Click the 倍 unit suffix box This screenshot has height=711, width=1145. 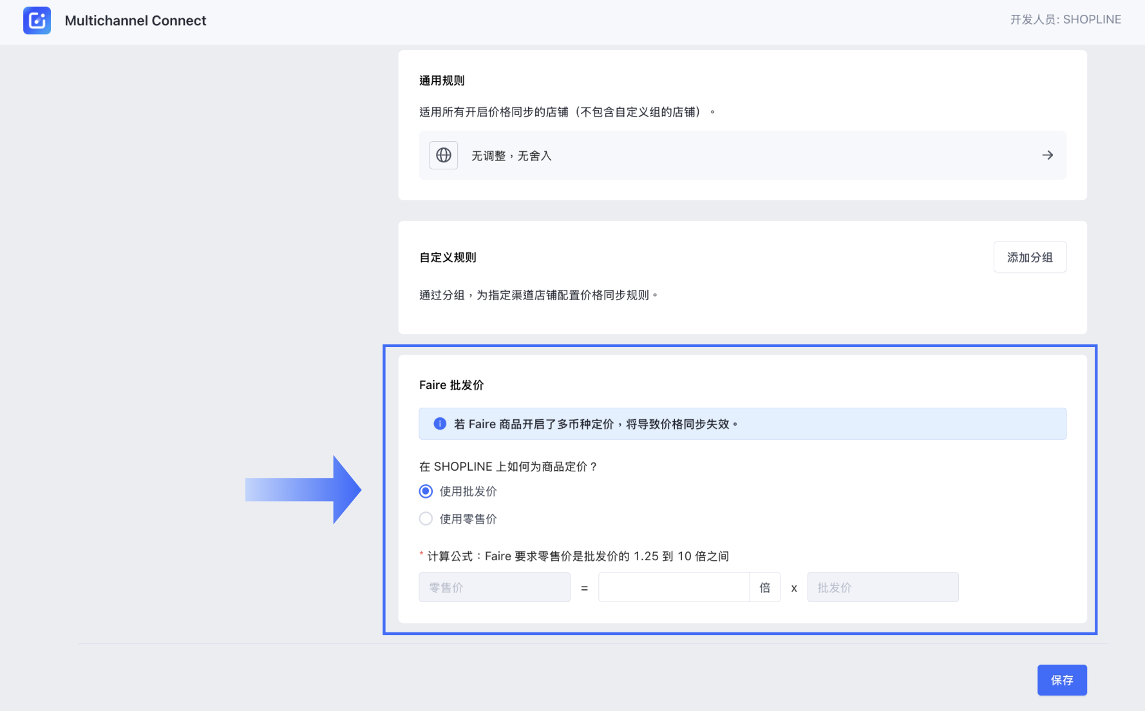(x=764, y=587)
